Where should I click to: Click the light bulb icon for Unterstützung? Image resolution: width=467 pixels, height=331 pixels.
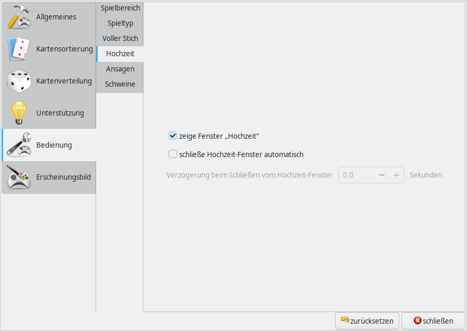[x=19, y=113]
